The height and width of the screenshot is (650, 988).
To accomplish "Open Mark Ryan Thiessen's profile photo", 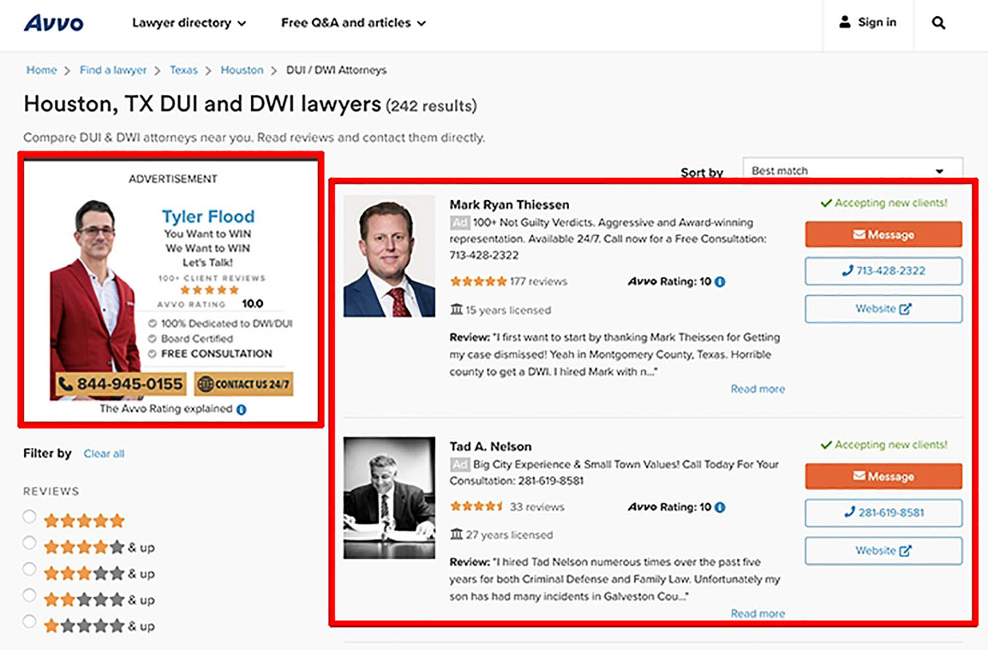I will [389, 256].
